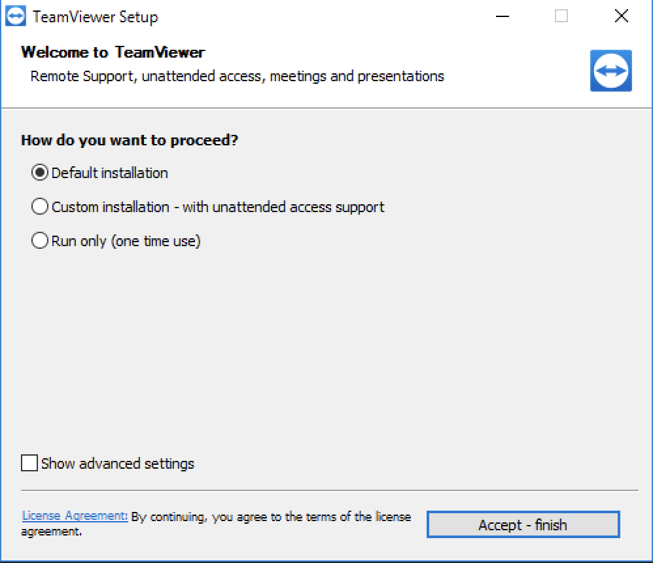
Task: Click the large TeamViewer logo in header
Action: tap(610, 71)
